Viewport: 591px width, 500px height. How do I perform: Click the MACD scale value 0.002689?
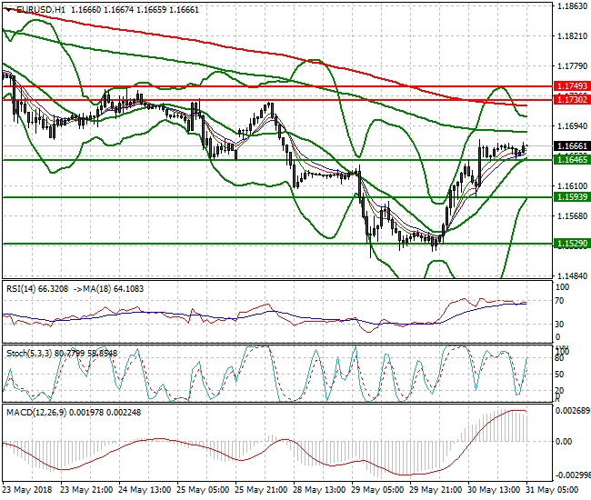click(573, 410)
